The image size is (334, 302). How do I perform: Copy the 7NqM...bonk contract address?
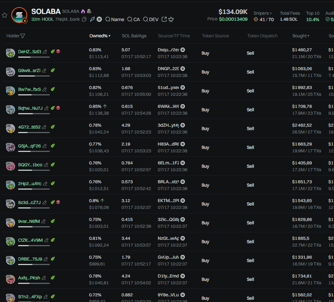[84, 20]
